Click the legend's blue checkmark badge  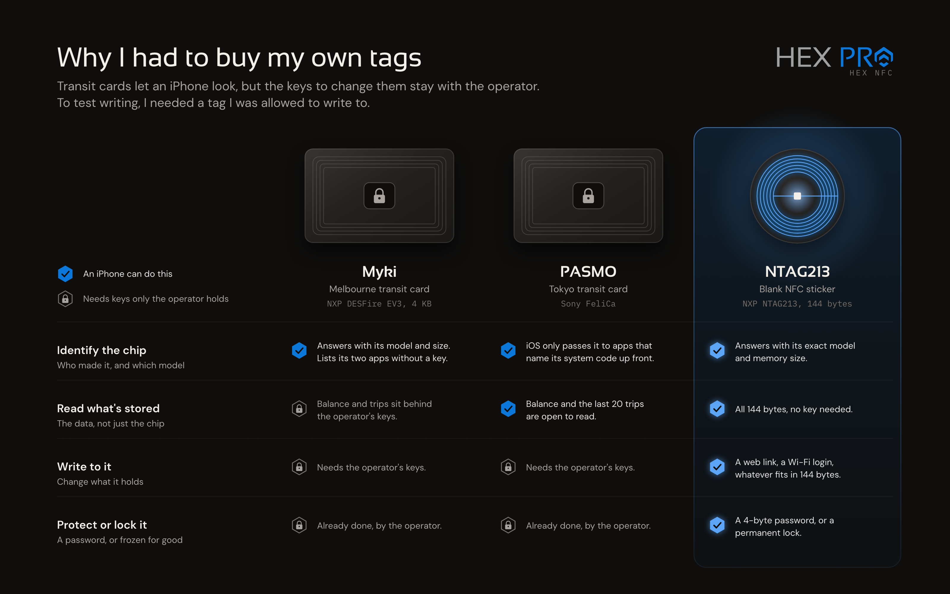tap(65, 274)
